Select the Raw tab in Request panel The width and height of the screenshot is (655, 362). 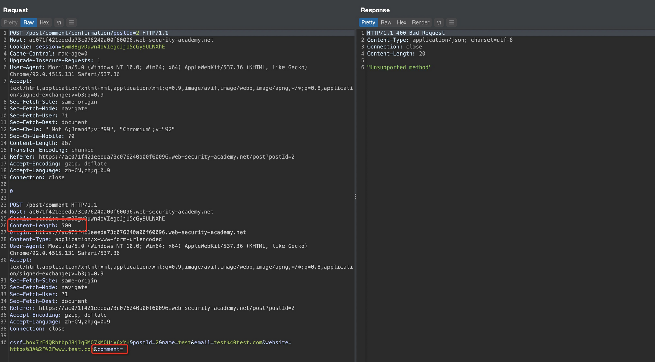(x=29, y=22)
